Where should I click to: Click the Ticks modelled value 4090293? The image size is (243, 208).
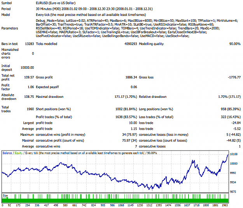[131, 44]
